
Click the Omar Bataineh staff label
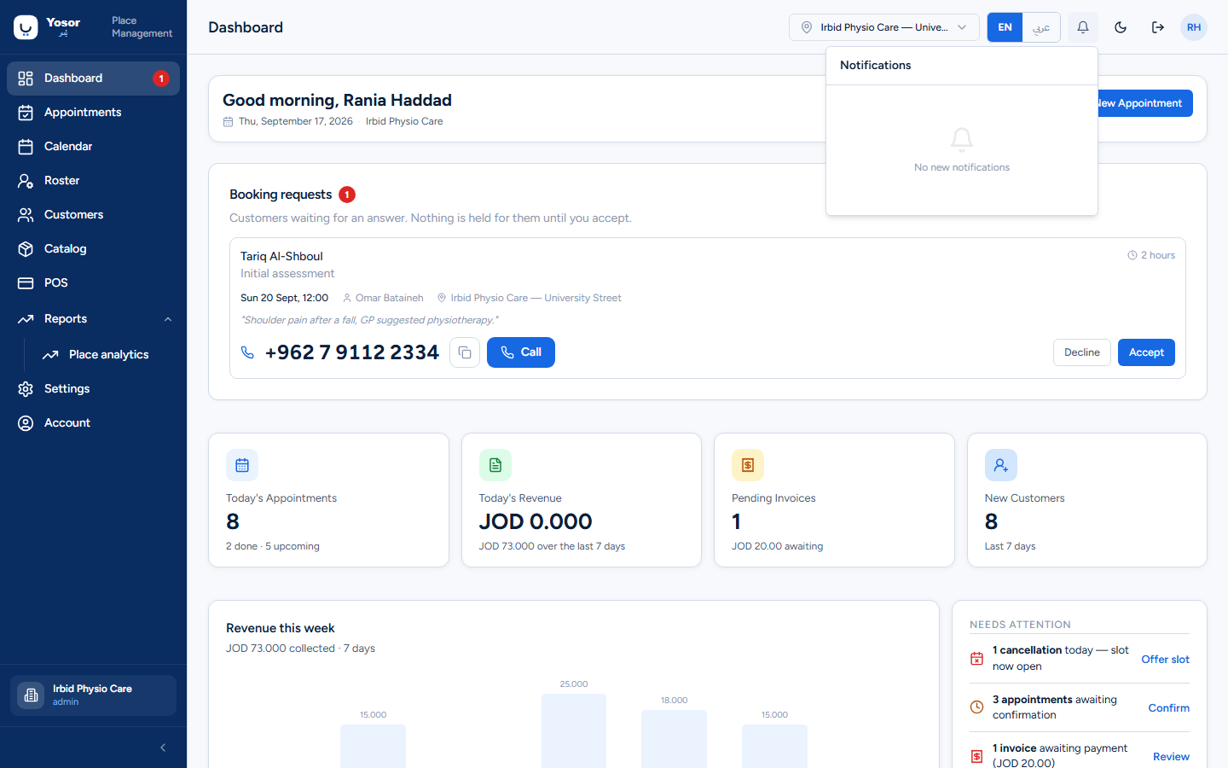(383, 298)
